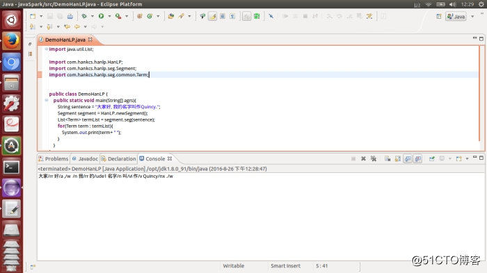Click the console output text line
The height and width of the screenshot is (273, 487).
(106, 176)
